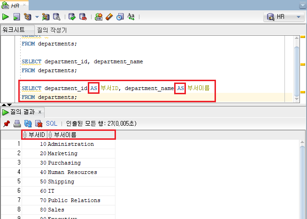This screenshot has width=307, height=219.
Task: Click top yellow warning marker in gutter
Action: (x=303, y=37)
